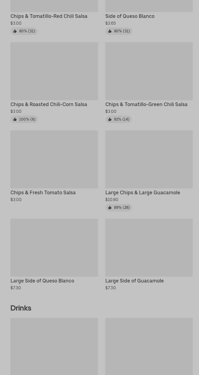Click the 89% (28) rating badge
Image resolution: width=199 pixels, height=375 pixels.
coord(119,208)
